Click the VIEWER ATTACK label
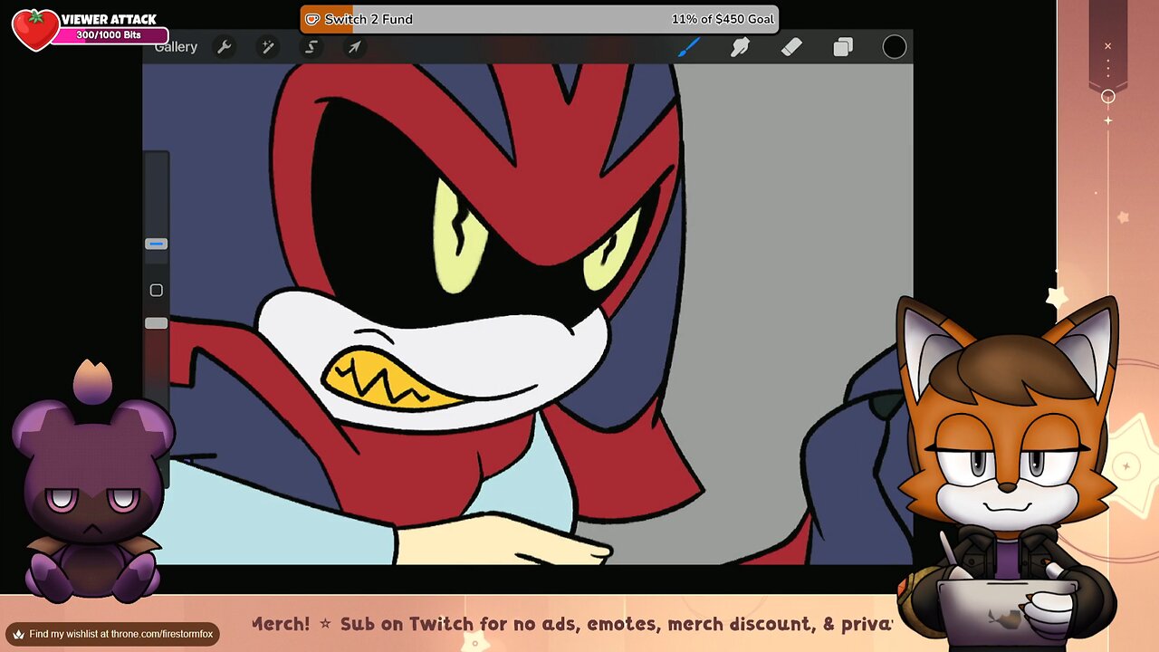The height and width of the screenshot is (652, 1159). point(109,19)
